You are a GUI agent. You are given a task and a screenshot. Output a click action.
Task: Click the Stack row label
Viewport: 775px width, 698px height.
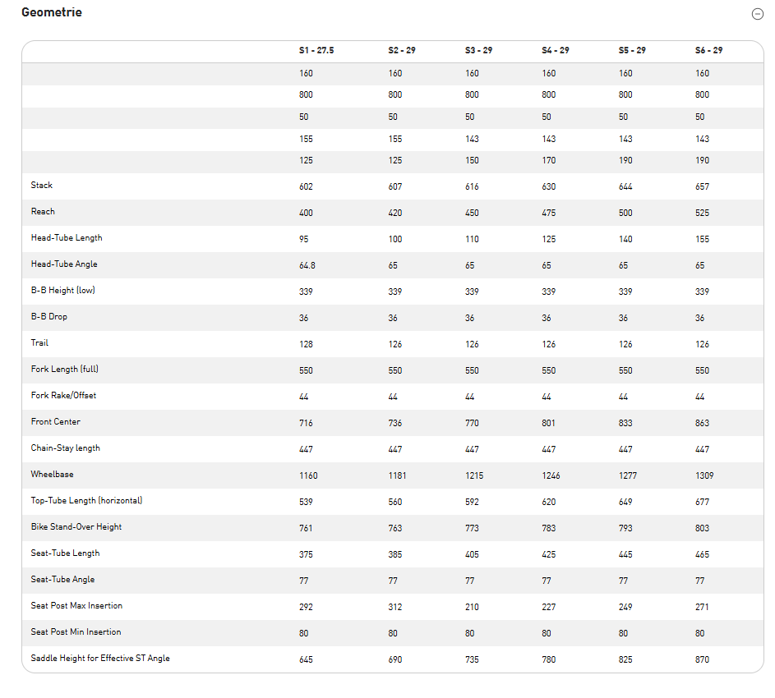42,186
